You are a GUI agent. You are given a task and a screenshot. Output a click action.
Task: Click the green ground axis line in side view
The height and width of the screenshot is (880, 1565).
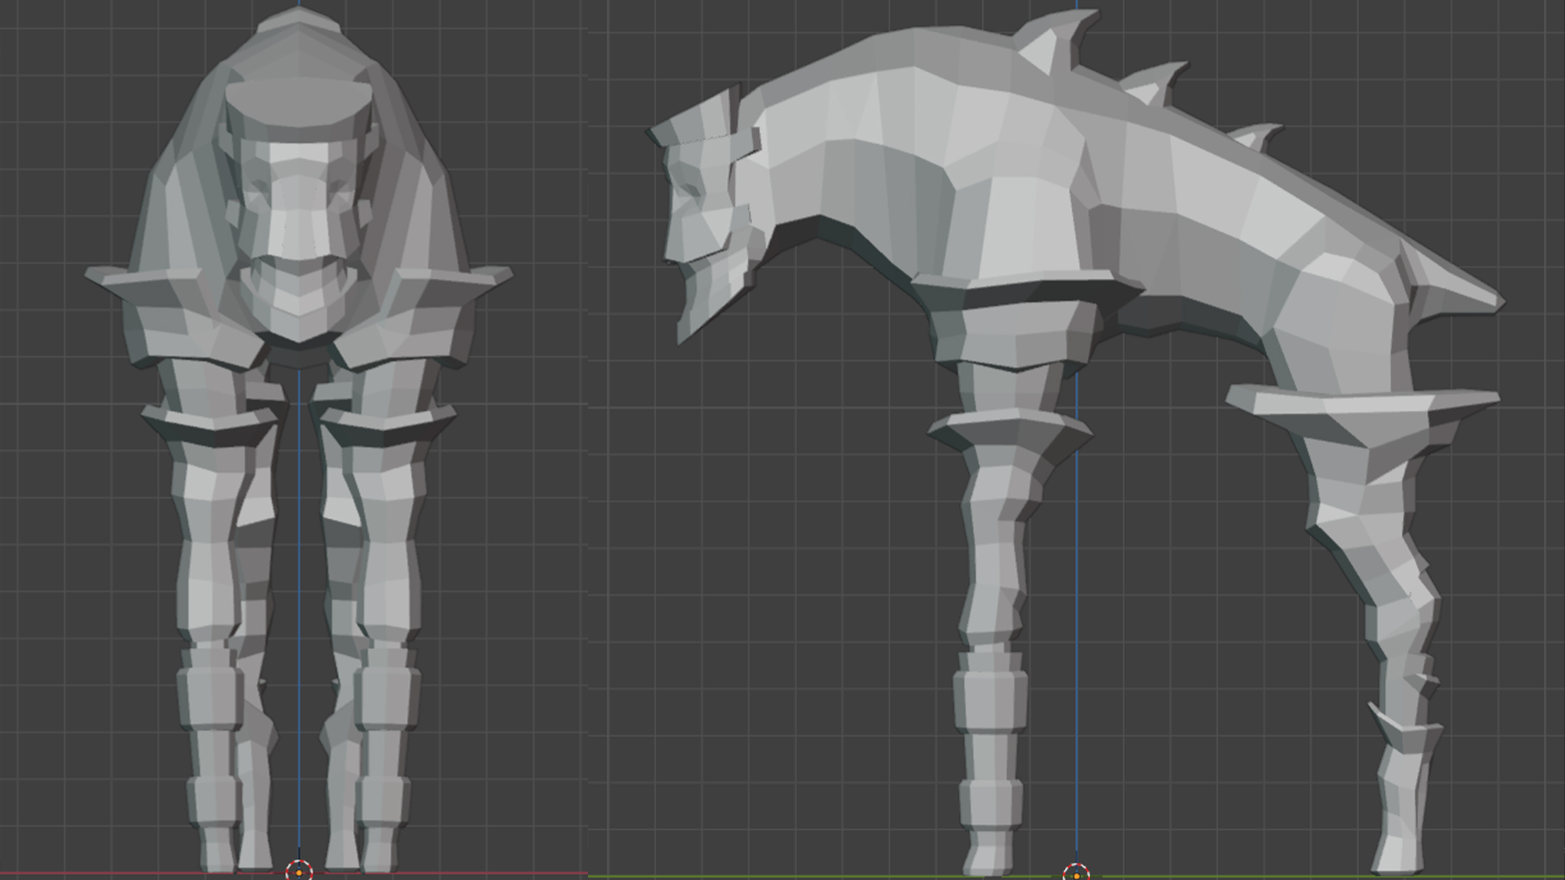(812, 876)
